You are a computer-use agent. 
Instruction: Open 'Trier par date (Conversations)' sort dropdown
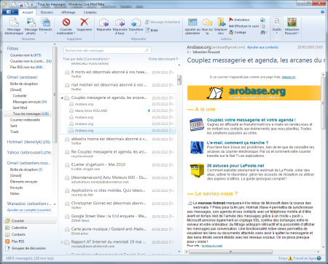pyautogui.click(x=86, y=59)
